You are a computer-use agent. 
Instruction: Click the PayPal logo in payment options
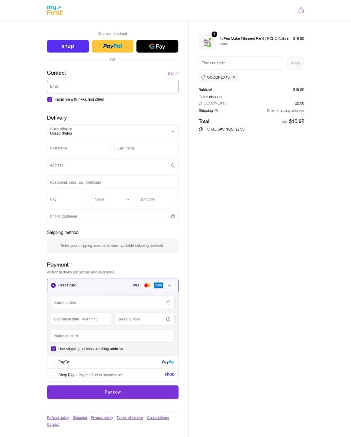(x=168, y=362)
